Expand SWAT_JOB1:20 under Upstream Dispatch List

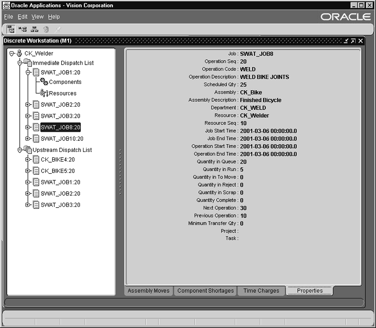pyautogui.click(x=28, y=182)
